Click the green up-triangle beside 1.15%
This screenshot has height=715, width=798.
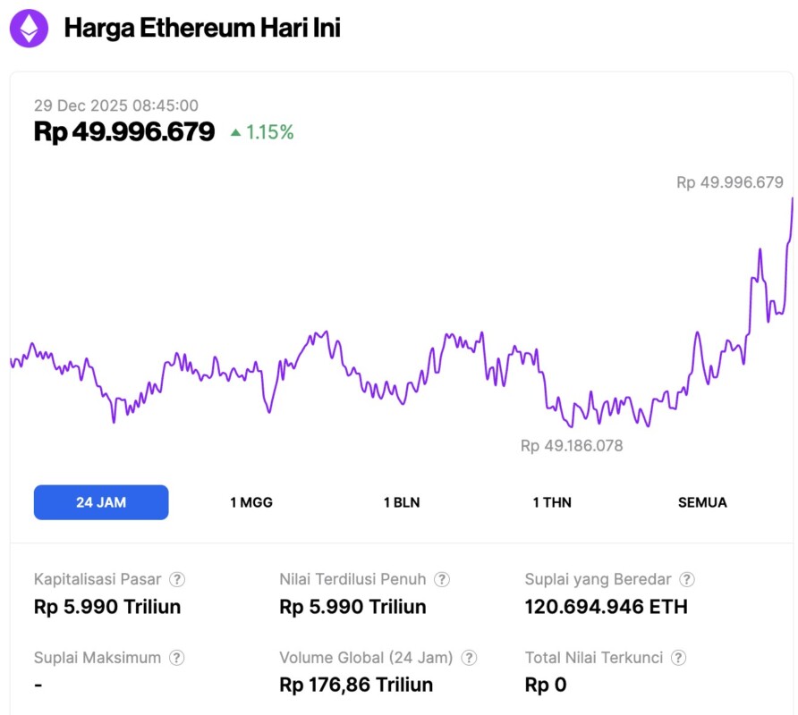tap(235, 132)
